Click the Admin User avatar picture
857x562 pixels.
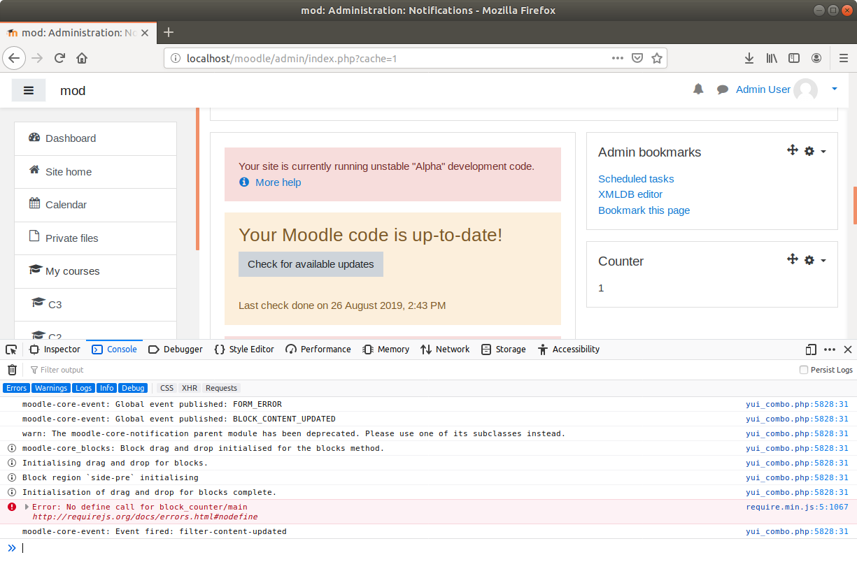coord(806,90)
